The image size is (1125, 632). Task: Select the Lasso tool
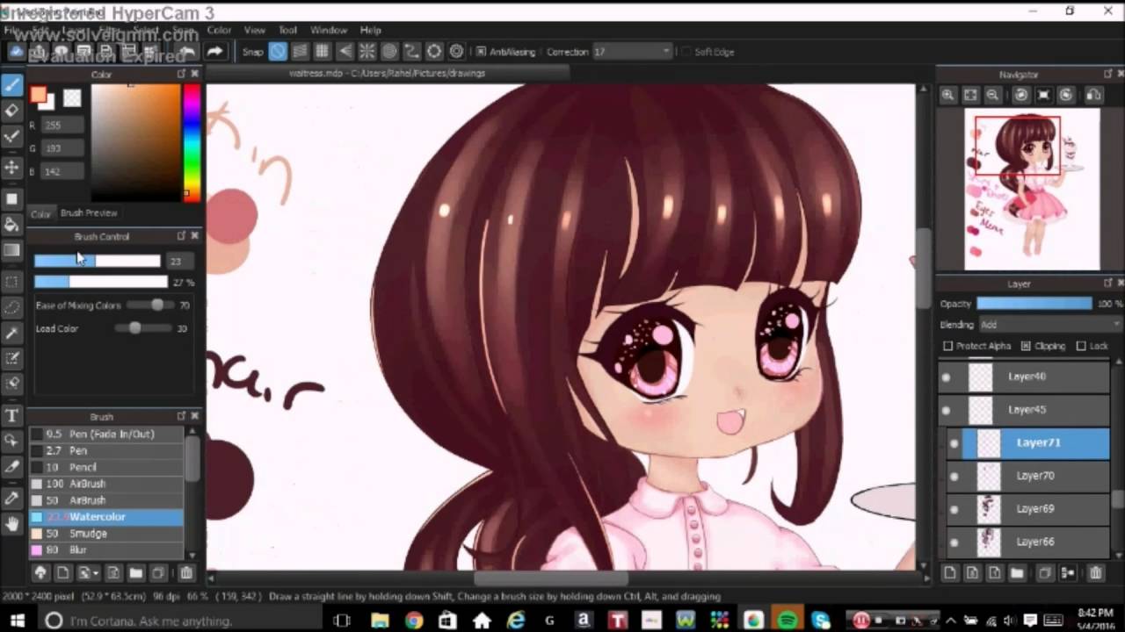coord(12,307)
